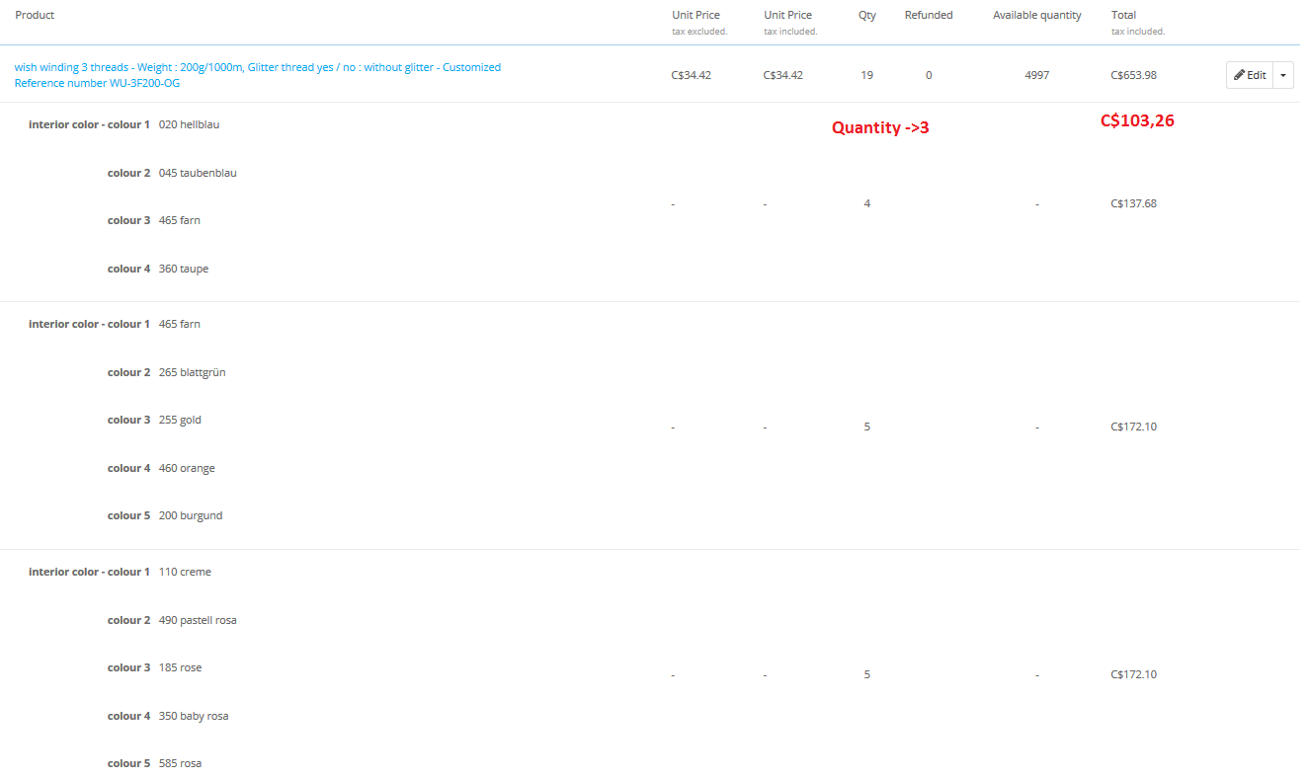Open the dropdown arrow beside Edit
The image size is (1308, 778).
tap(1283, 75)
